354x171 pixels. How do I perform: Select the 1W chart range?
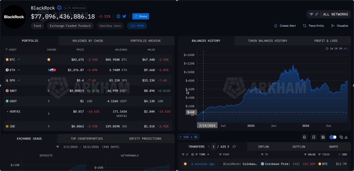[332, 48]
